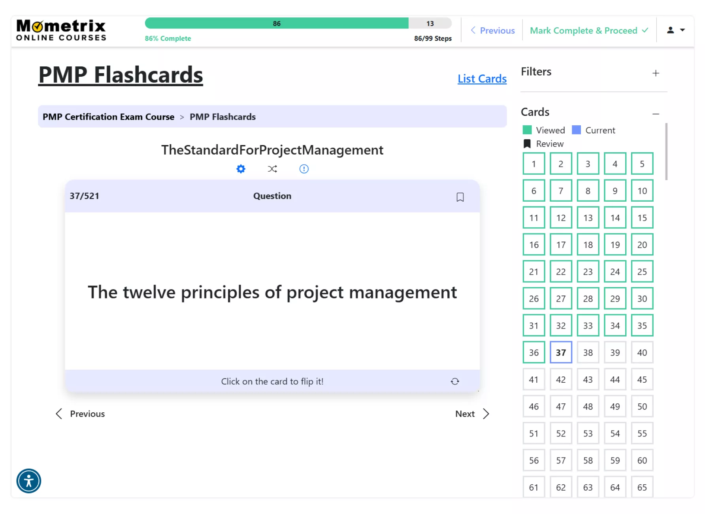Click Previous in the top navigation bar
Screen dimensions: 705x514
point(492,30)
